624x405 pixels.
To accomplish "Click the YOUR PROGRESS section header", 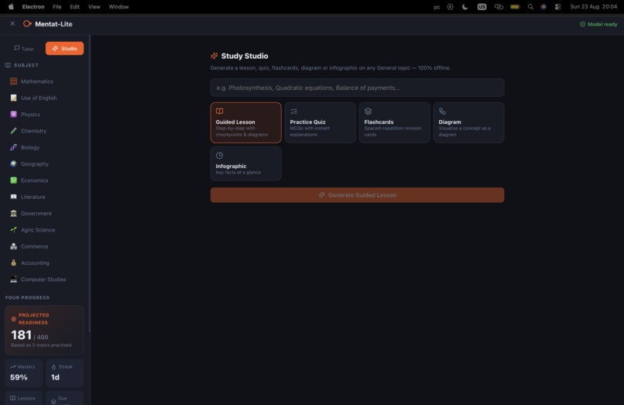I will pyautogui.click(x=27, y=298).
